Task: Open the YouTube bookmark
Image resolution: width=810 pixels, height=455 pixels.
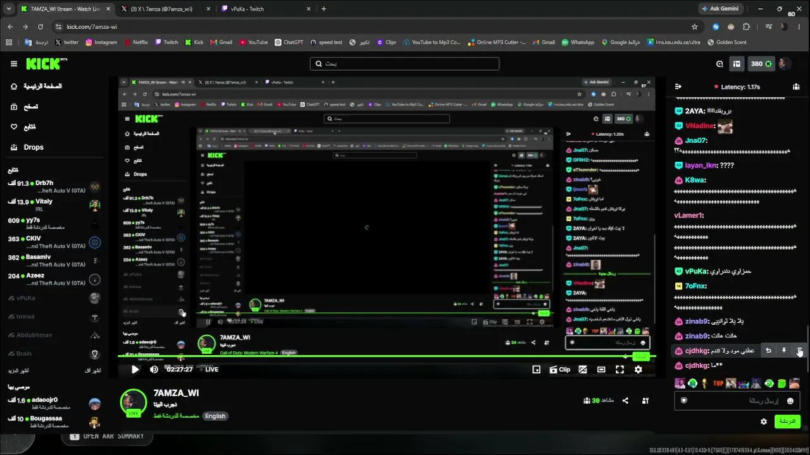Action: click(x=253, y=42)
